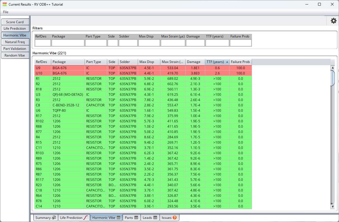
Task: Click the RefDes filter text box
Action: [43, 43]
